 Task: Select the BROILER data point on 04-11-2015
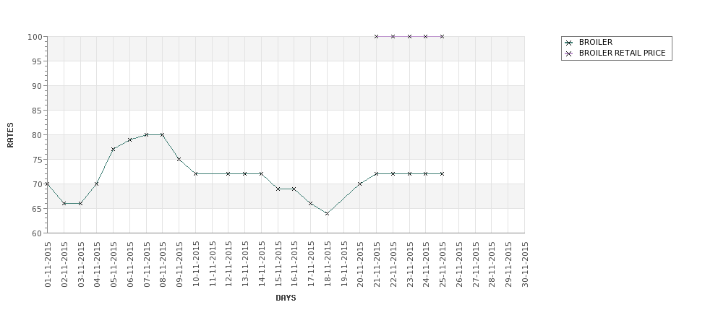point(97,184)
